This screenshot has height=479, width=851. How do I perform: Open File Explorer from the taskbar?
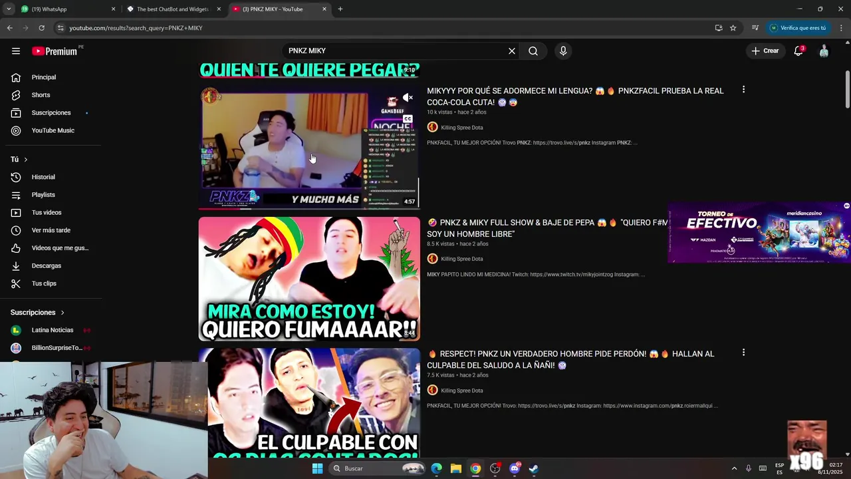(x=456, y=468)
